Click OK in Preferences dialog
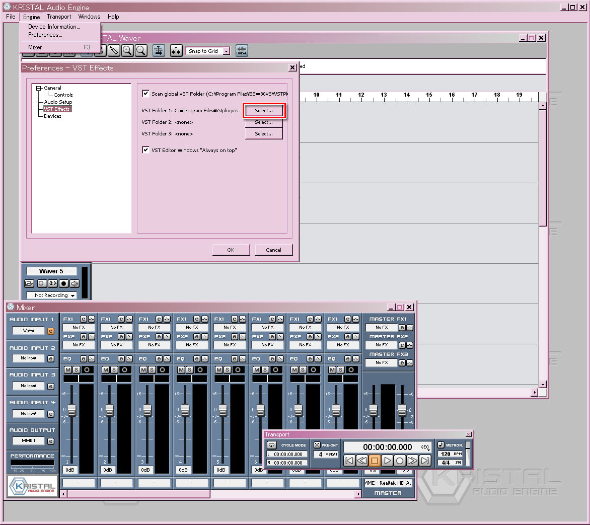The width and height of the screenshot is (590, 525). tap(231, 250)
